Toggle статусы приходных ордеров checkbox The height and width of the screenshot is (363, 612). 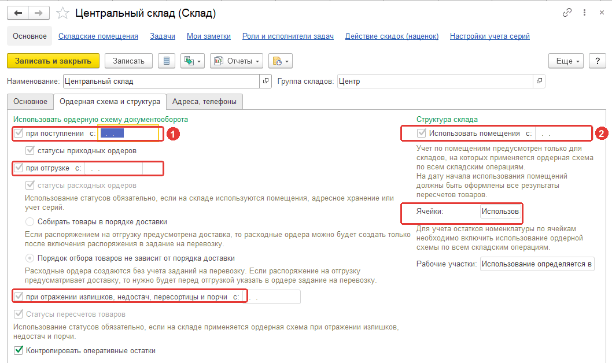[30, 150]
